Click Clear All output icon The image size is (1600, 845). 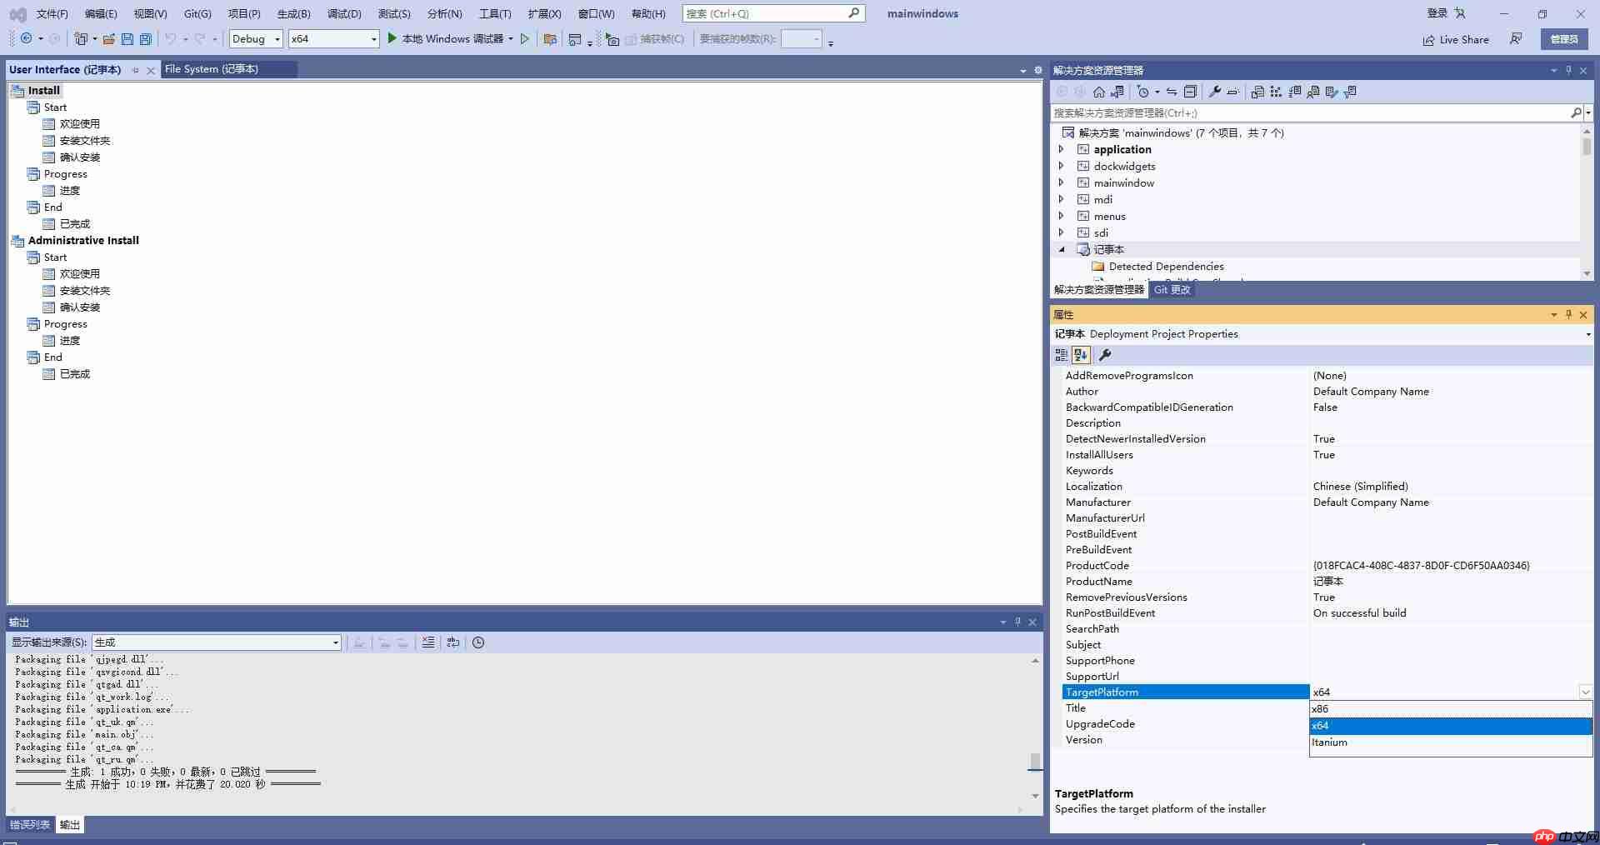(428, 642)
